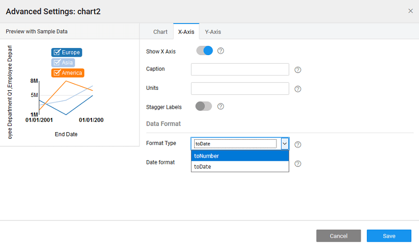419x250 pixels.
Task: Click help icon beside Date format
Action: [x=298, y=164]
